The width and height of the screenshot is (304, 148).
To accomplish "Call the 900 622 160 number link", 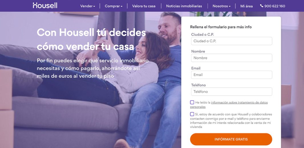I will coord(275,6).
